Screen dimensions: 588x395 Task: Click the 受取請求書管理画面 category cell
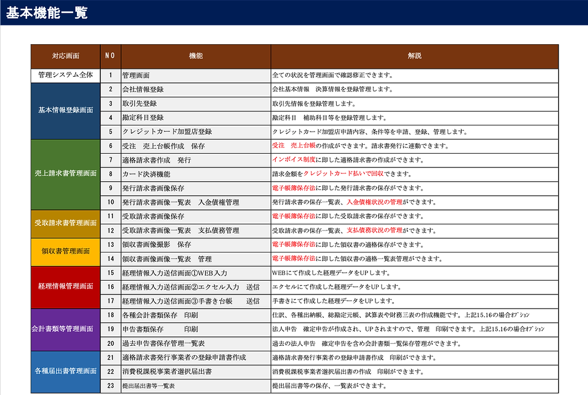tap(66, 223)
